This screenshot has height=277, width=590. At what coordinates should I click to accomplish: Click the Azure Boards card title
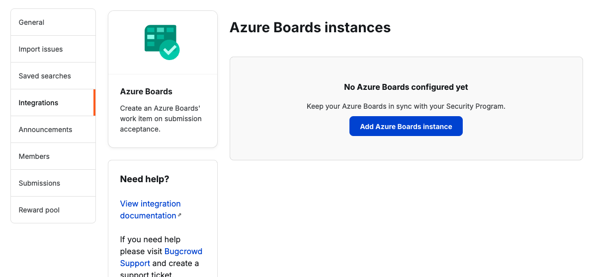click(x=146, y=91)
